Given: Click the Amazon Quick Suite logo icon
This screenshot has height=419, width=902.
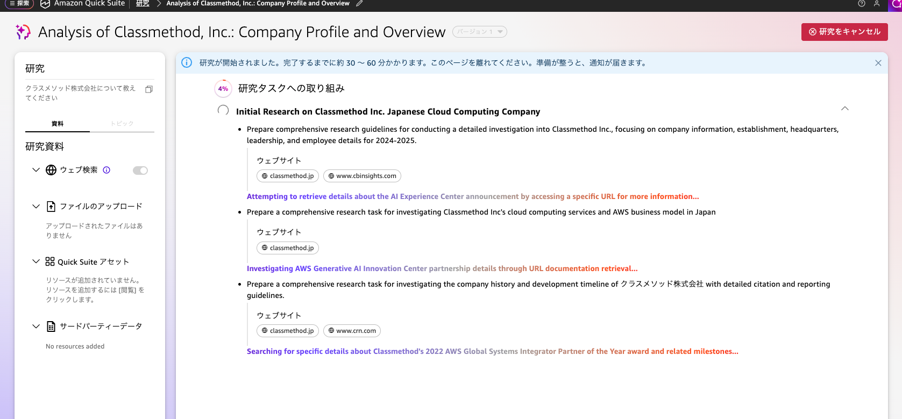Looking at the screenshot, I should [45, 4].
